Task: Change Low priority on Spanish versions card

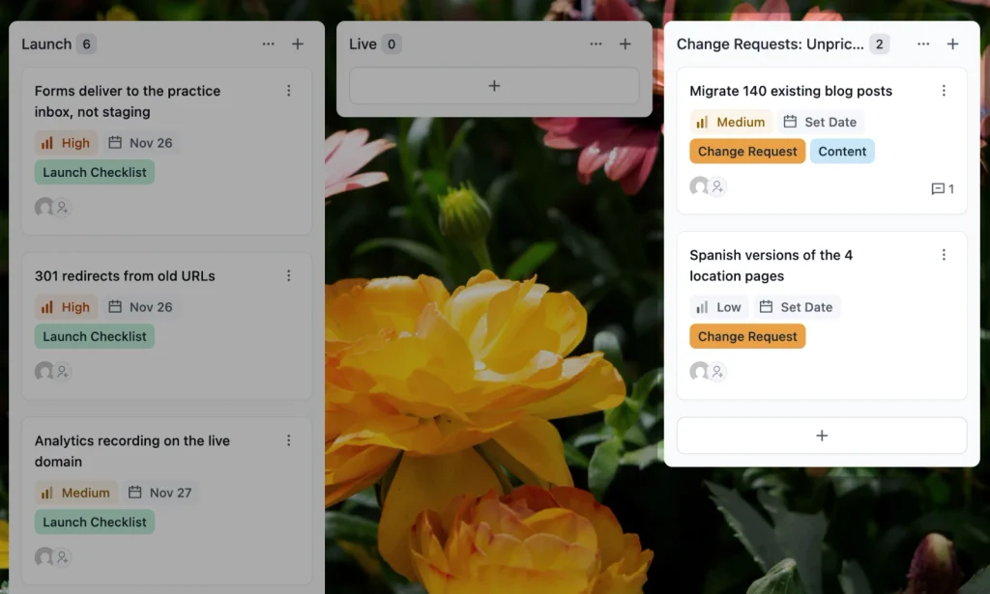Action: [x=718, y=307]
